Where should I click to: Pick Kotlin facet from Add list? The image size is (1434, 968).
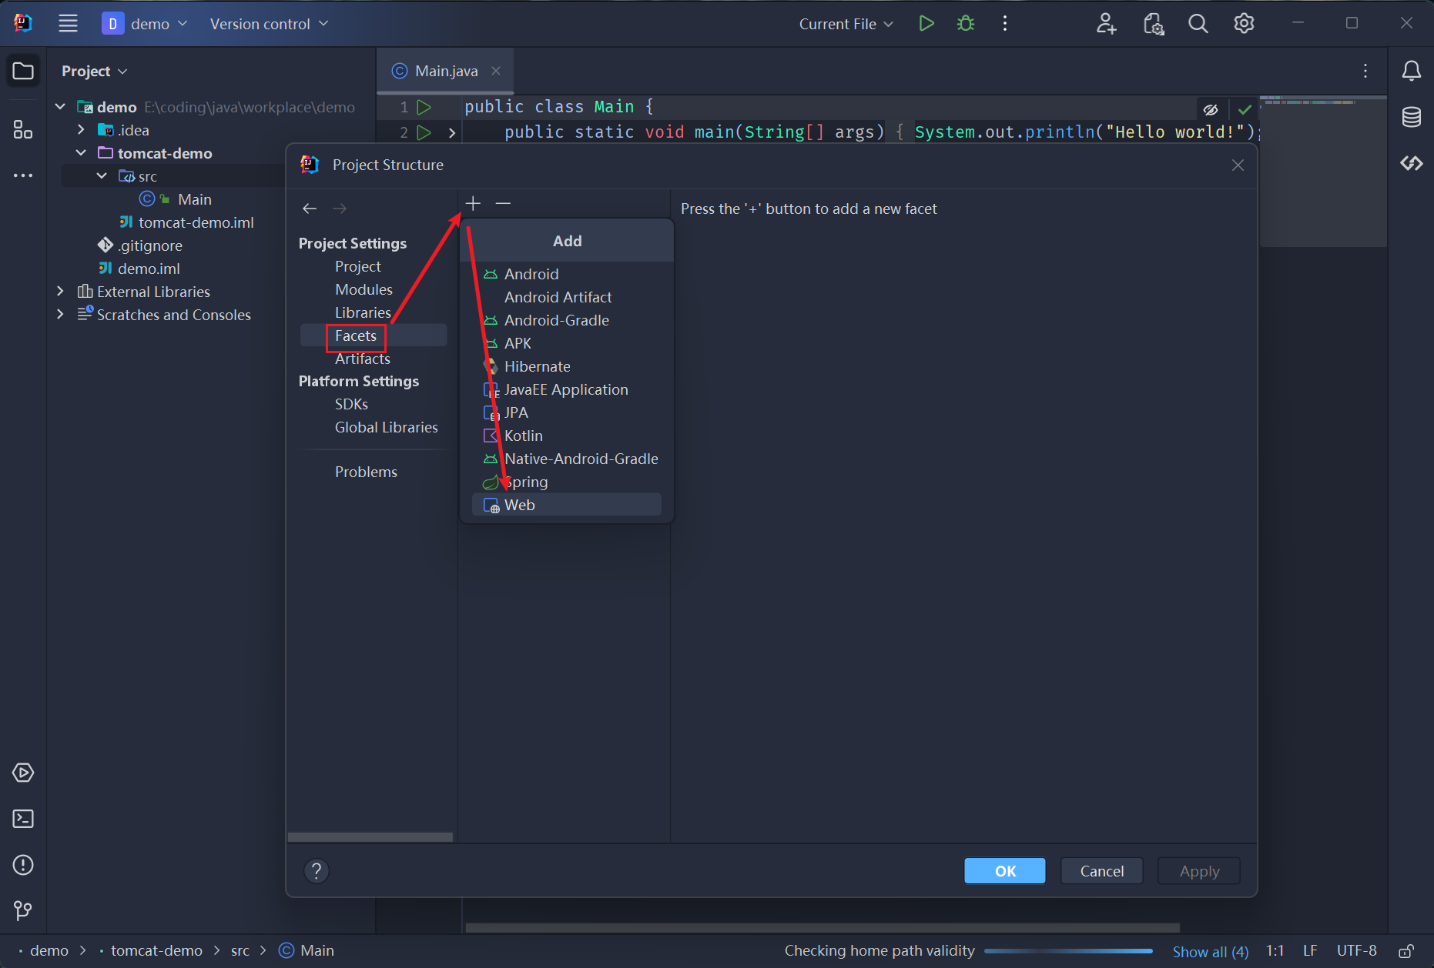(567, 436)
